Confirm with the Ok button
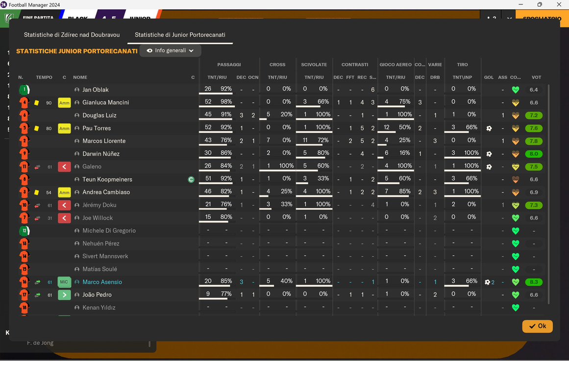This screenshot has height=392, width=569. pos(538,326)
